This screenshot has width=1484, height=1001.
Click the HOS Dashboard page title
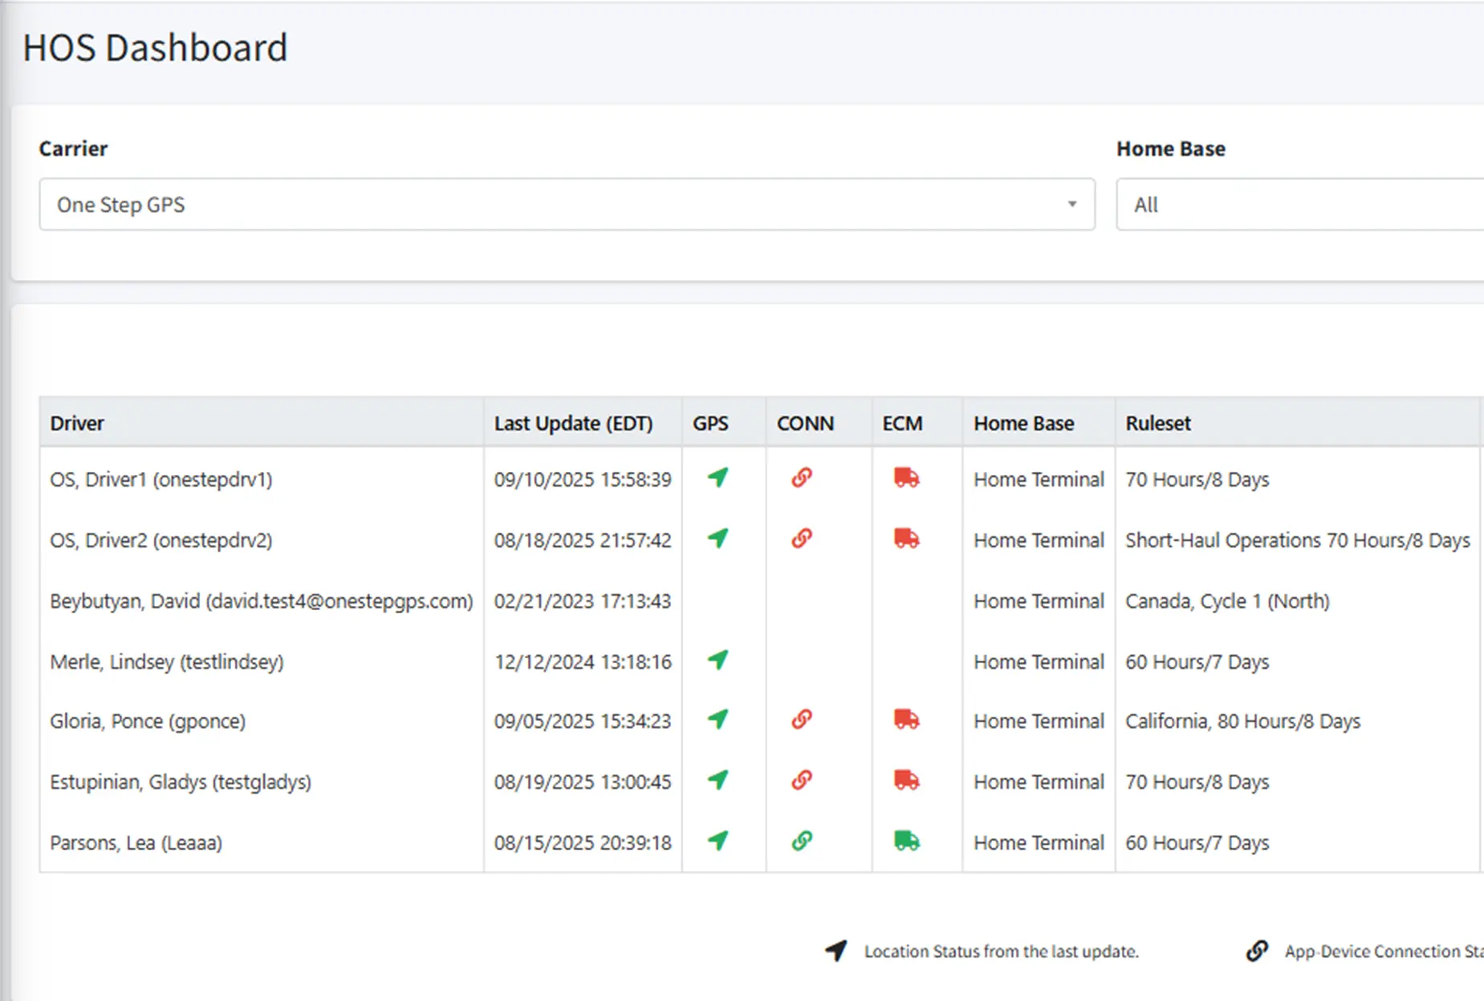click(x=155, y=47)
